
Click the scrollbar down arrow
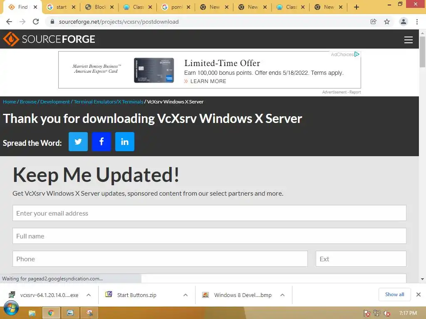422,279
